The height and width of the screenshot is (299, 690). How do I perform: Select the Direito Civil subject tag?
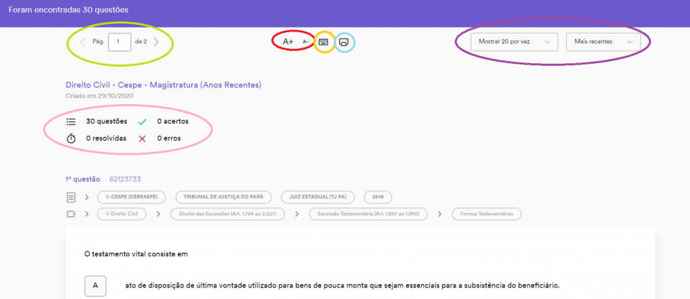click(122, 214)
